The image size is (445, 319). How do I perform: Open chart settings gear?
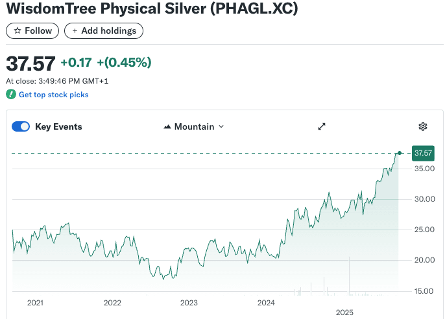point(423,126)
